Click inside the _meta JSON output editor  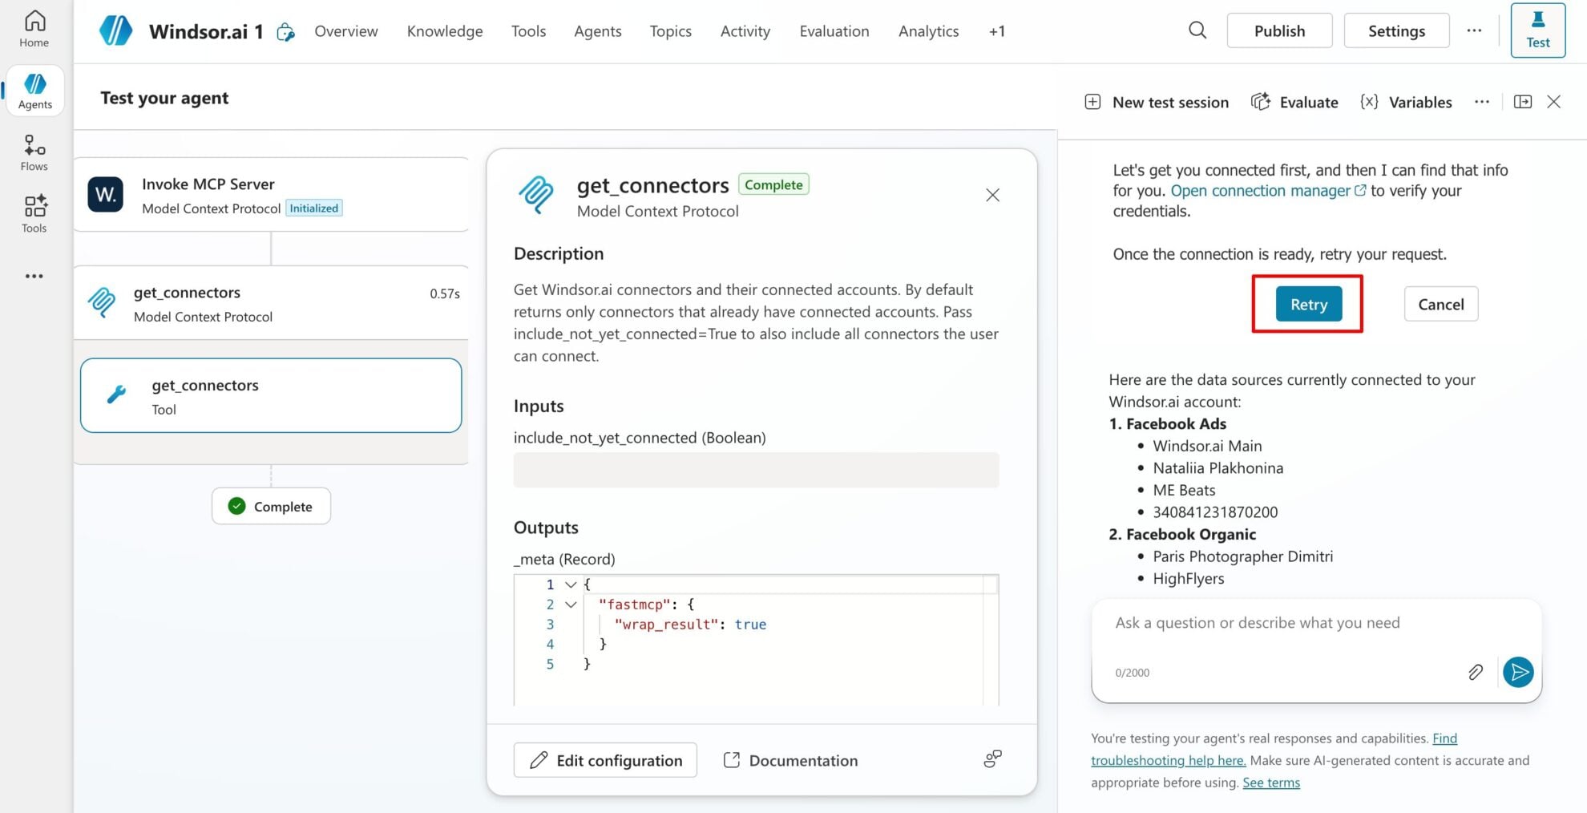[x=756, y=640]
